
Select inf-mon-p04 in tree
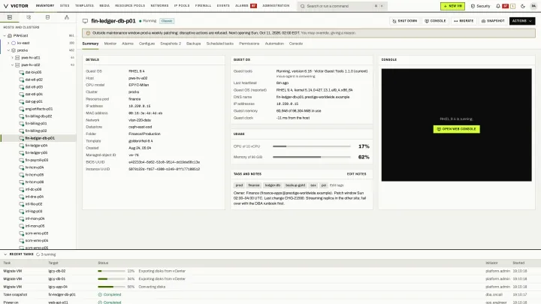pos(35,219)
